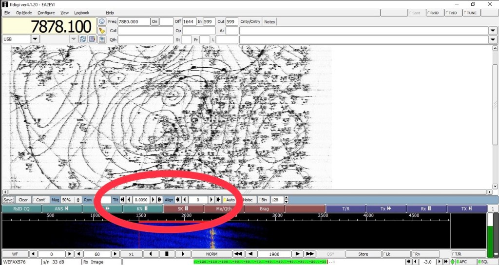Open the Logbook menu

click(81, 13)
